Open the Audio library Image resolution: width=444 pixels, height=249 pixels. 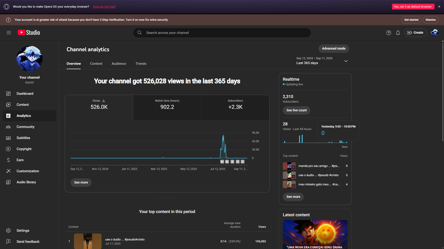pos(26,182)
